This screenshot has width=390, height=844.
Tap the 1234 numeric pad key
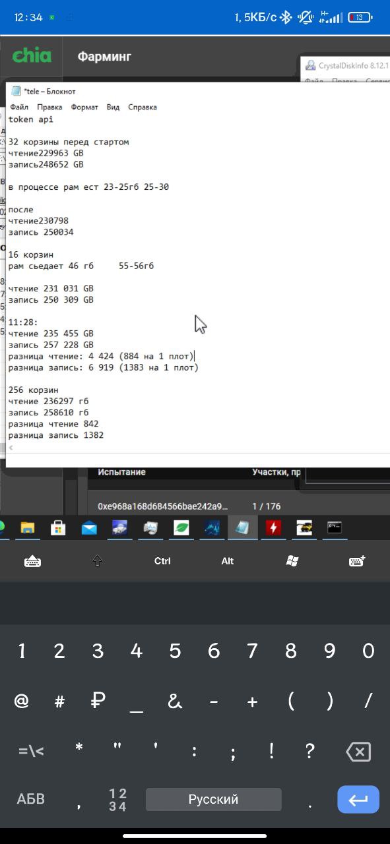click(x=117, y=800)
